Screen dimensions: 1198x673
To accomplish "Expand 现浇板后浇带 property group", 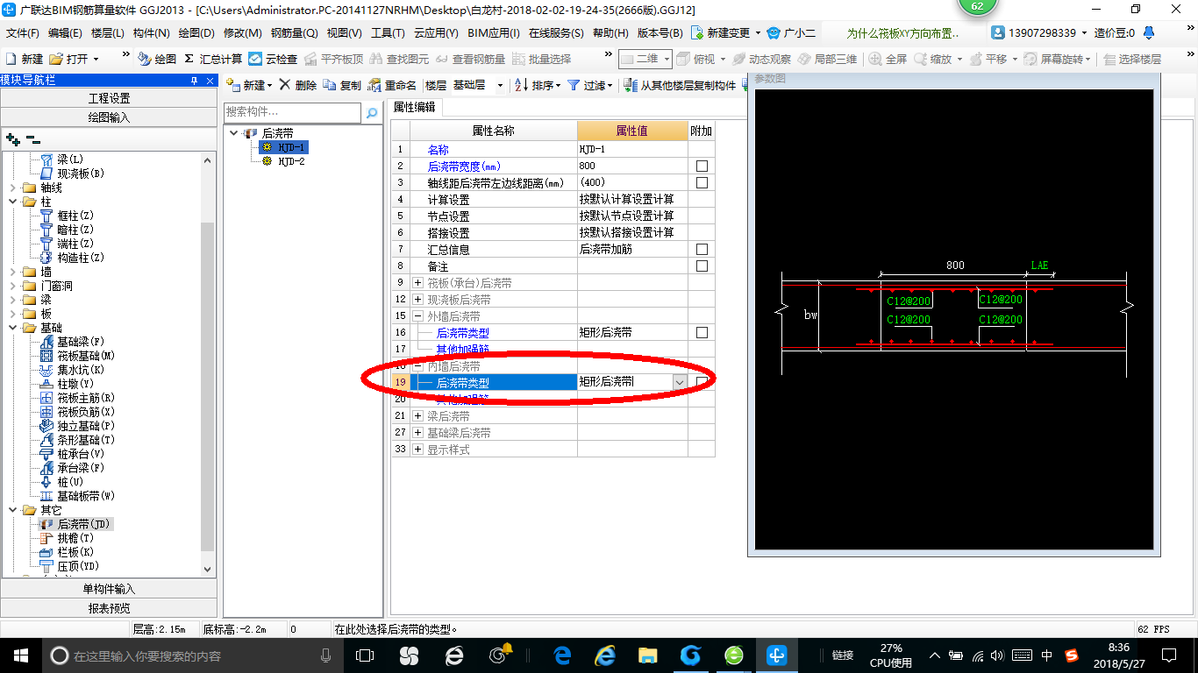I will click(417, 300).
